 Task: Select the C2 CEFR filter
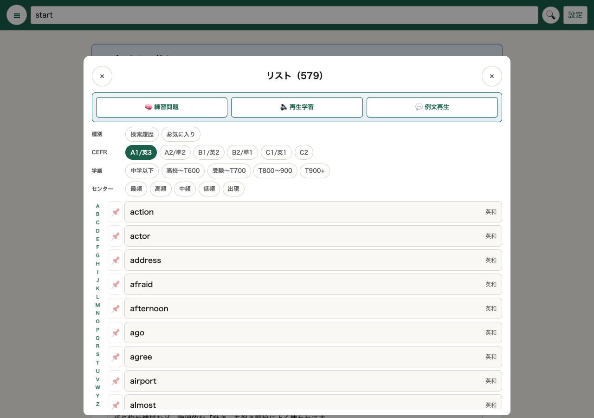[304, 152]
